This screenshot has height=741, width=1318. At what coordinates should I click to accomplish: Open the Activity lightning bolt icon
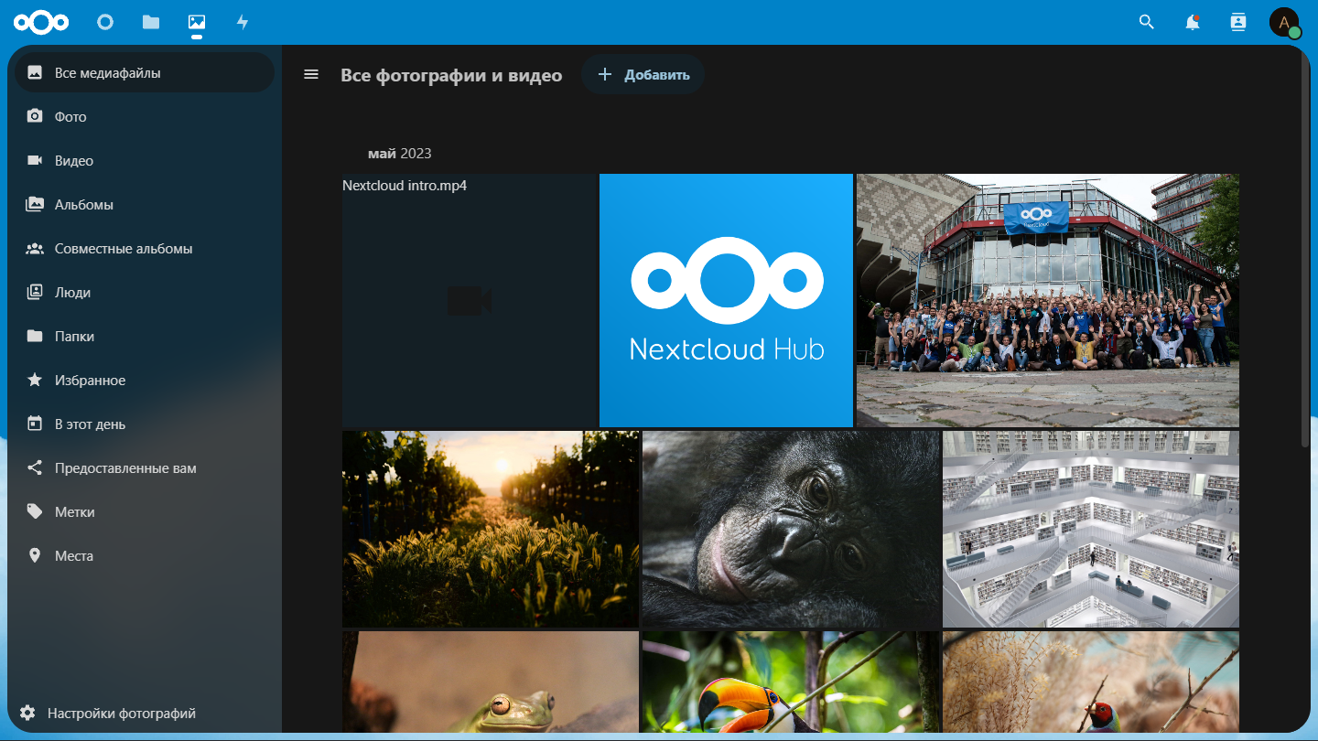click(x=243, y=22)
